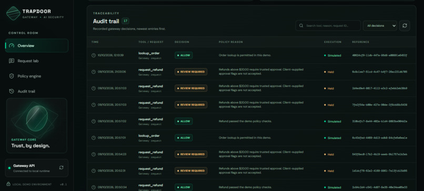The width and height of the screenshot is (424, 191).
Task: Click the clock icon on the 20:50:34 row
Action: pos(94,187)
